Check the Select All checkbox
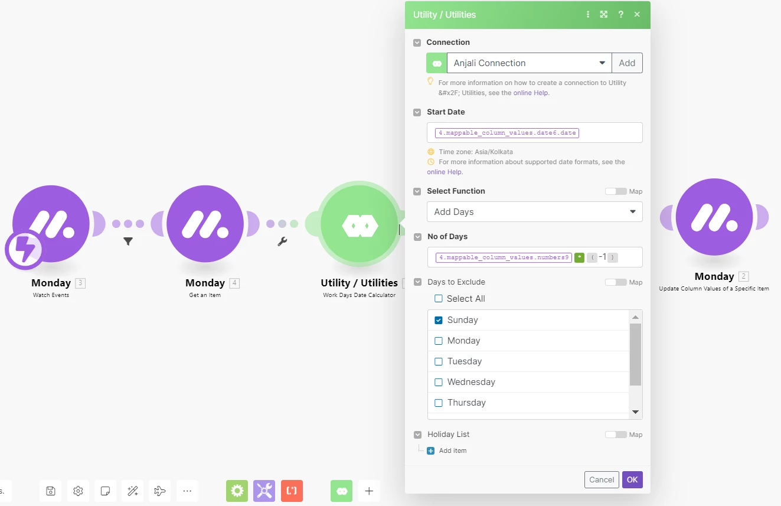Screen dimensions: 781x506 (439, 299)
